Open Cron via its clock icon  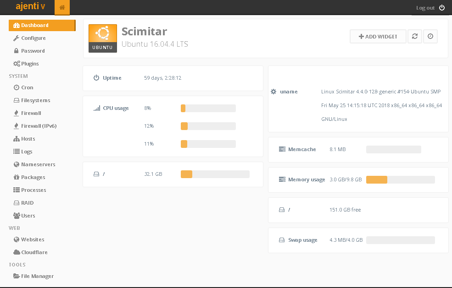click(x=16, y=87)
